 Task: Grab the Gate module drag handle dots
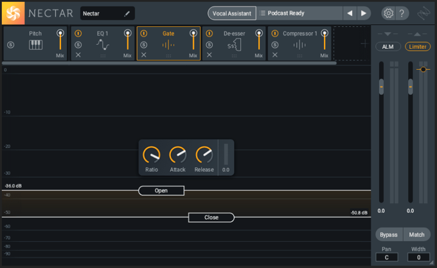click(168, 56)
